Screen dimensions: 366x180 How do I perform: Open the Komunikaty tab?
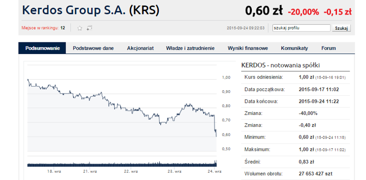(x=294, y=48)
